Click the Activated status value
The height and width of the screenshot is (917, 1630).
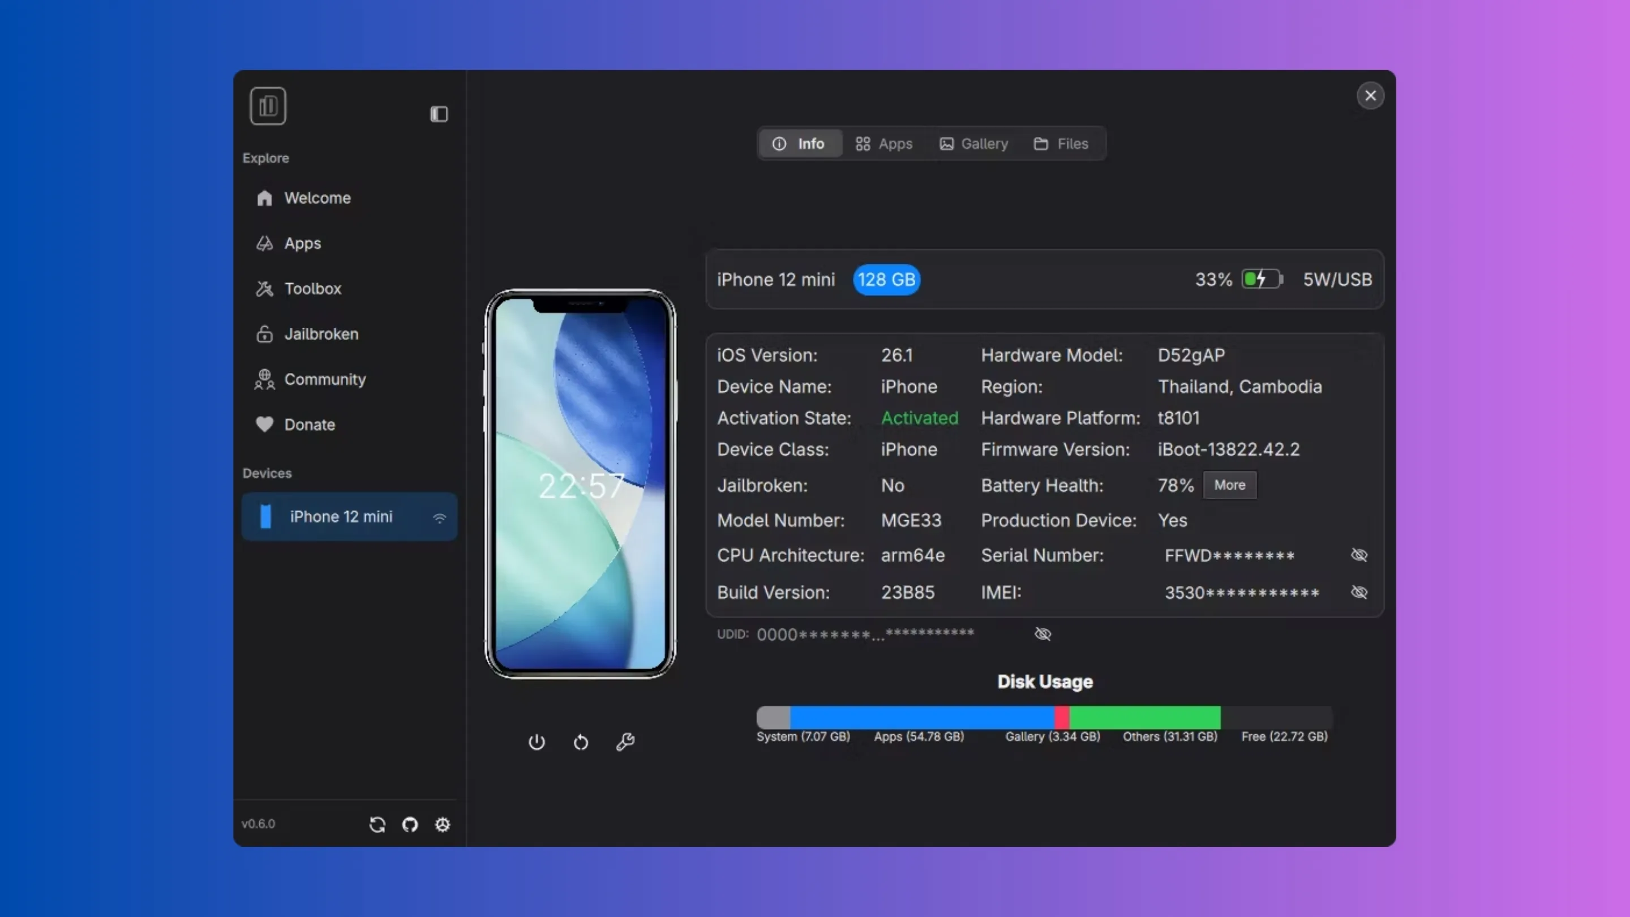click(919, 418)
